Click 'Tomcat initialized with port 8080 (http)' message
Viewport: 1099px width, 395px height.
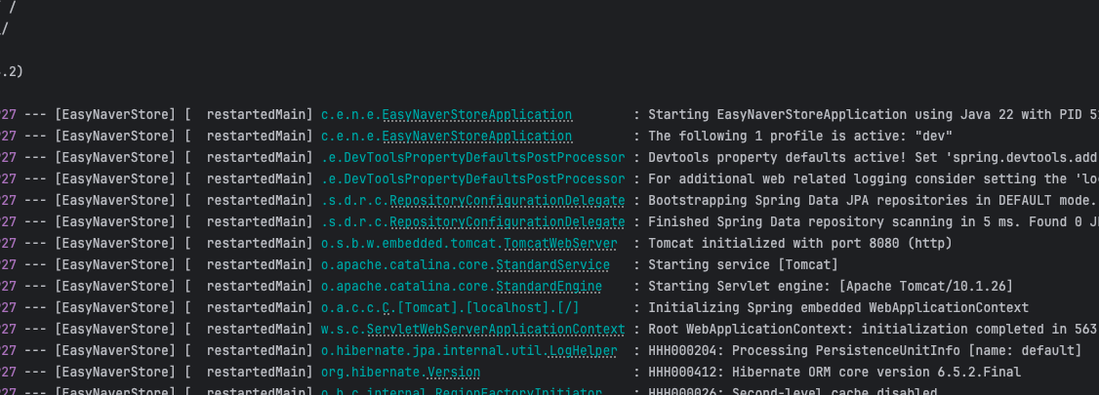pyautogui.click(x=800, y=244)
